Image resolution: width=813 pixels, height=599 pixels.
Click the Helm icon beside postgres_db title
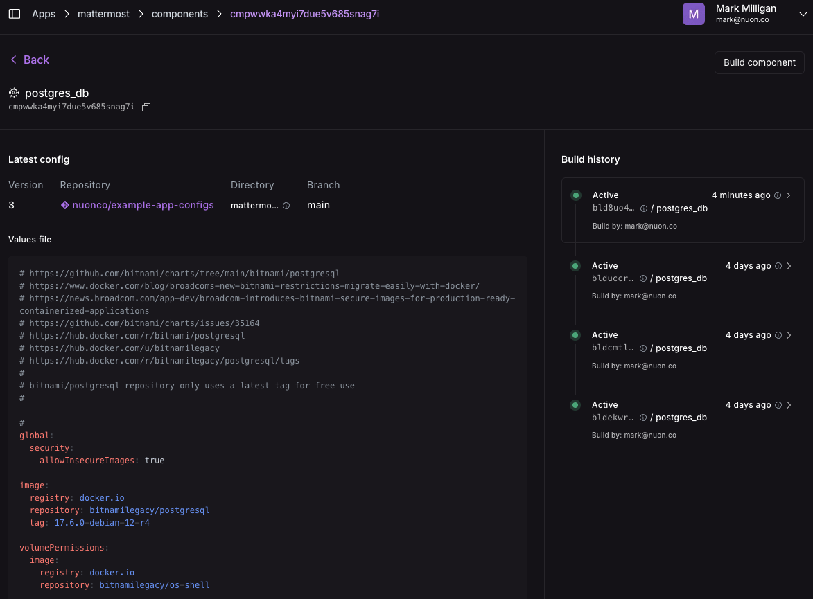14,93
